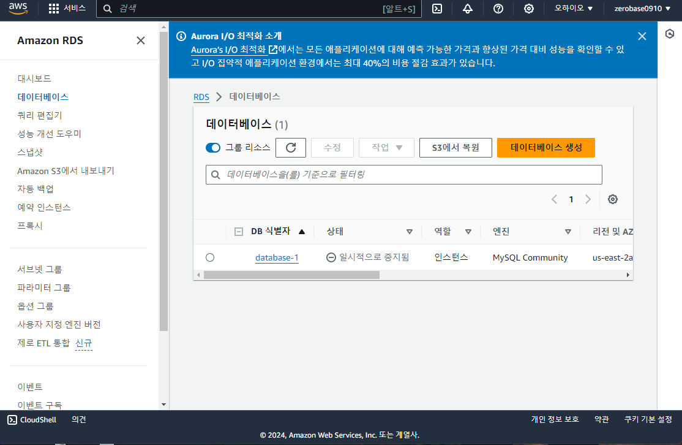
Task: Open the help question mark menu
Action: (498, 9)
